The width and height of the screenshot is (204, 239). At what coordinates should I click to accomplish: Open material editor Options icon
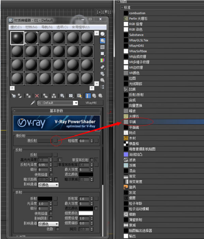[x=102, y=74]
